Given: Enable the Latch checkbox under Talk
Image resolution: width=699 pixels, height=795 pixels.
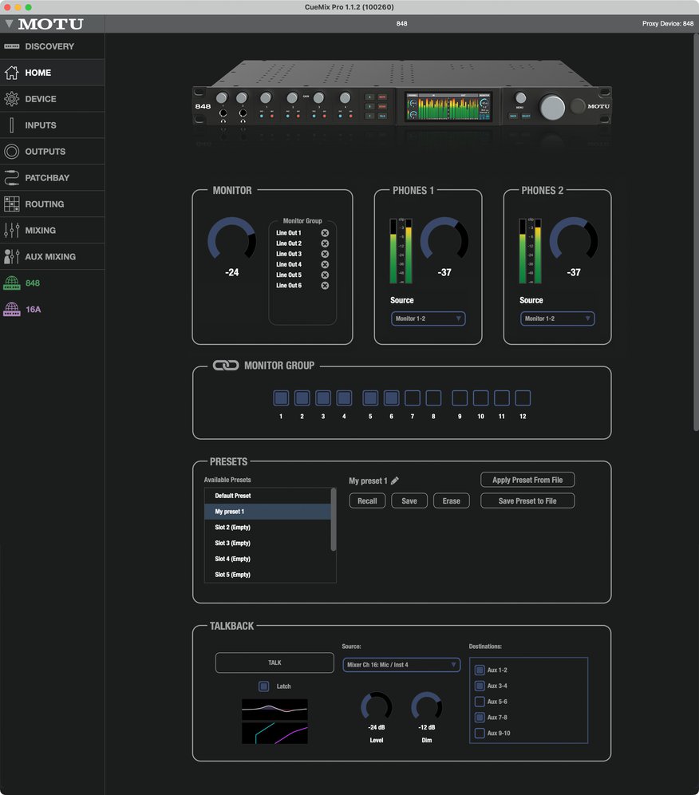Looking at the screenshot, I should click(x=264, y=686).
